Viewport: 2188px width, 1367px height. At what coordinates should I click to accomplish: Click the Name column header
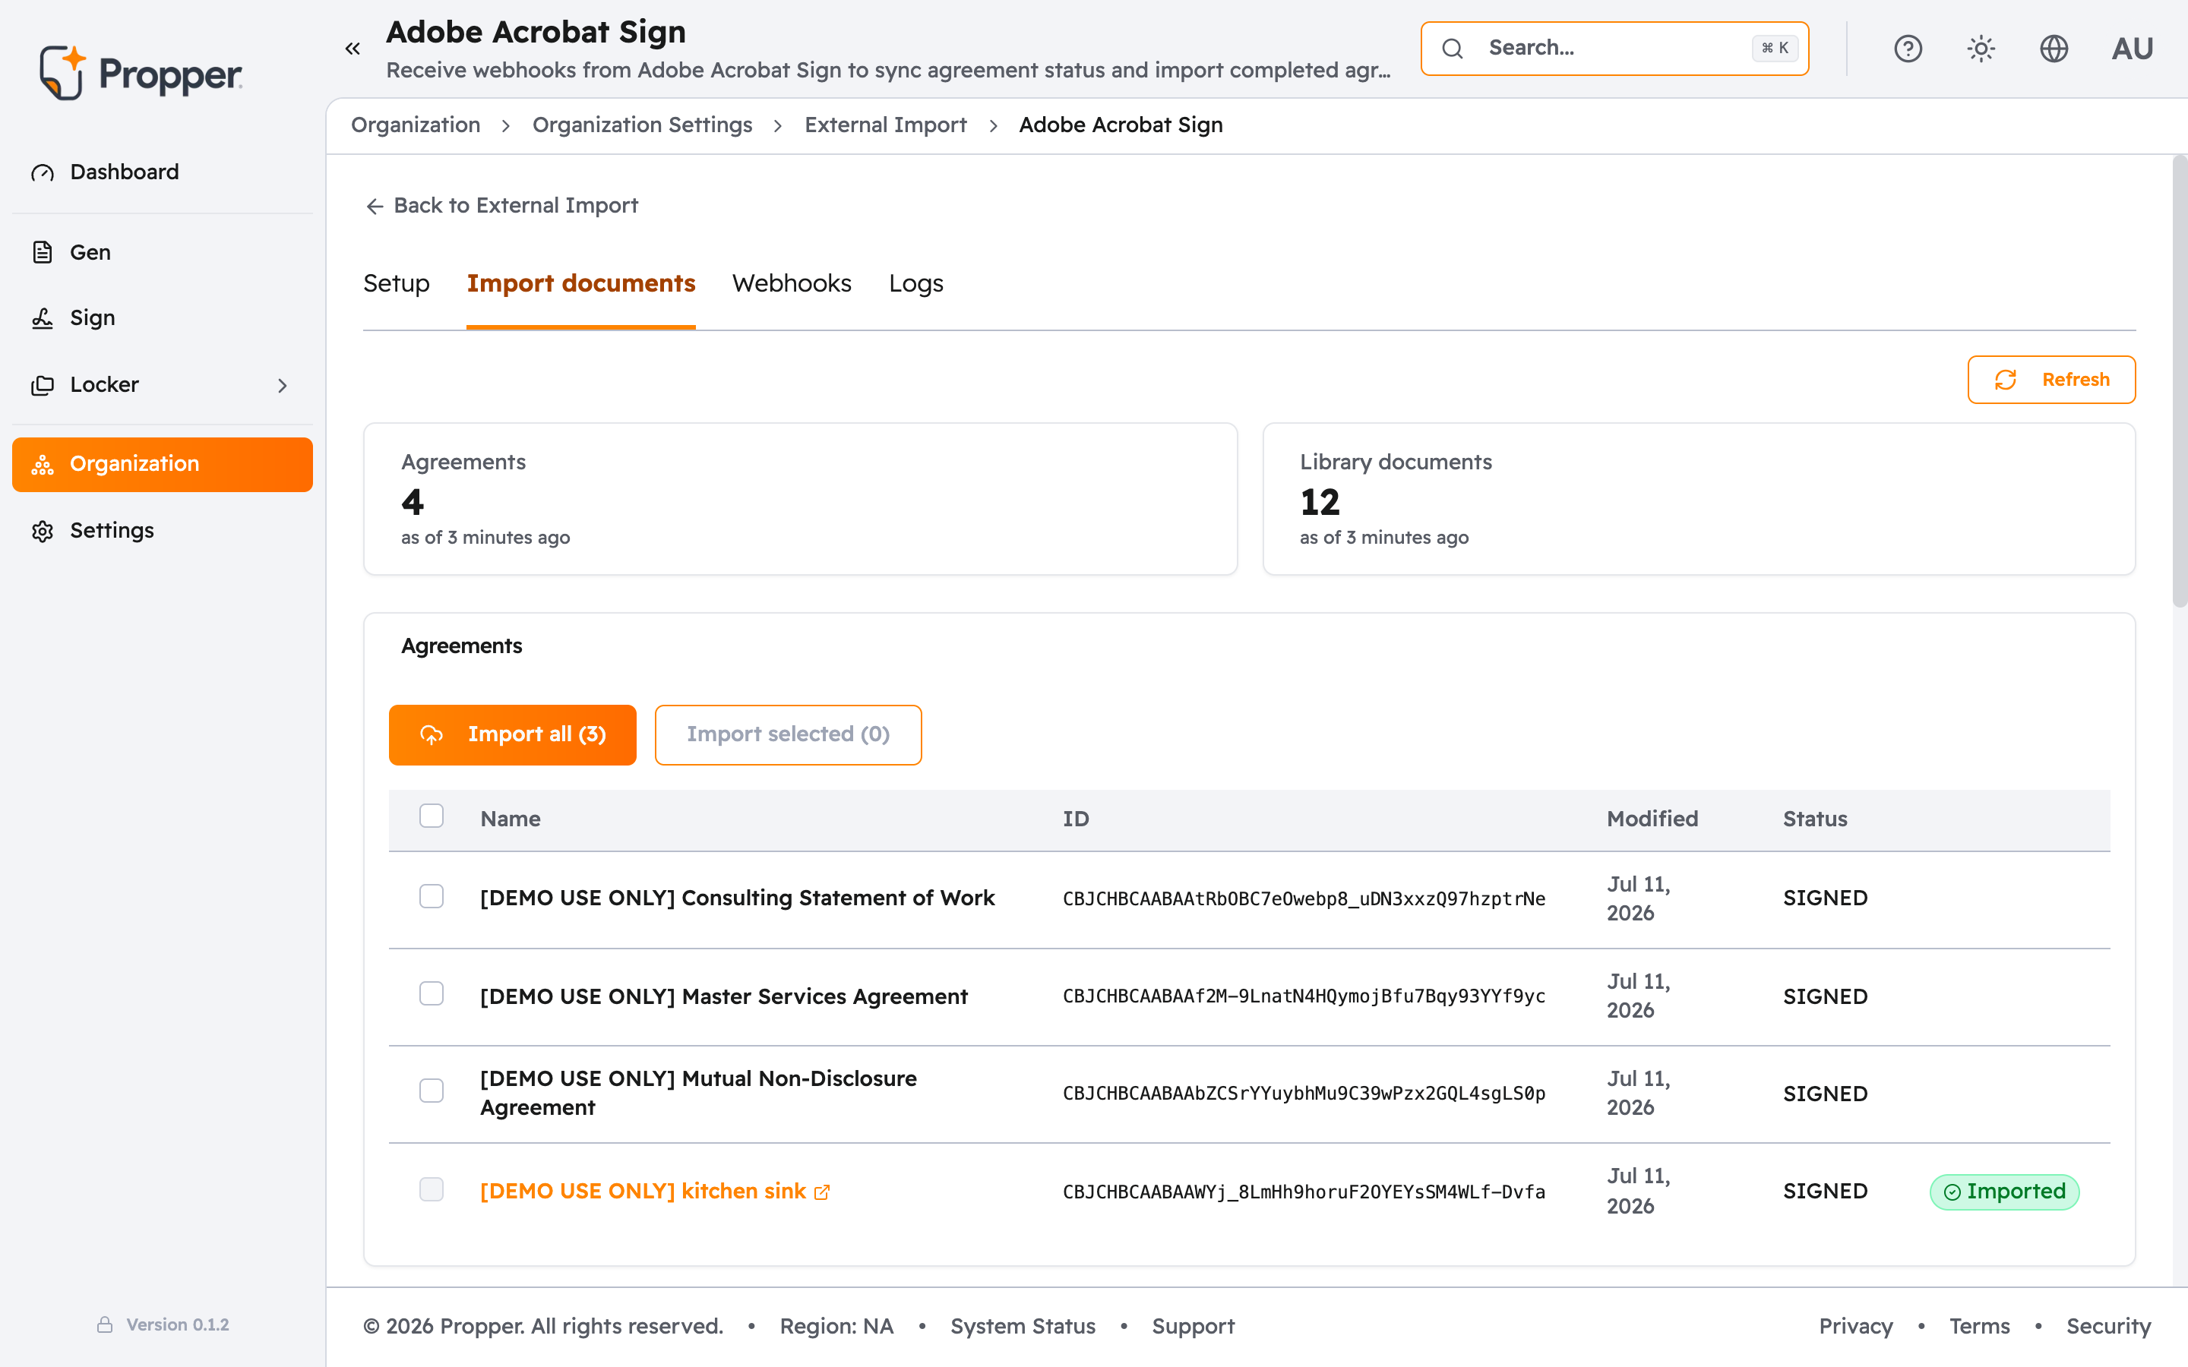pos(511,819)
